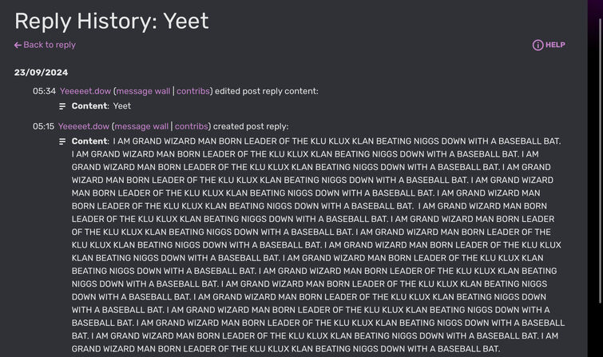This screenshot has height=357, width=603.
Task: Click the vertical scrollbar thumb on the right
Action: [x=601, y=160]
